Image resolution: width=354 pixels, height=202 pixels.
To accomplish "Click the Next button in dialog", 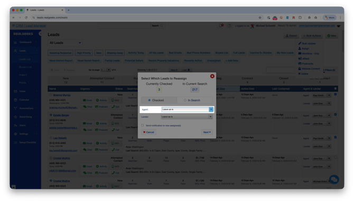I will pyautogui.click(x=207, y=132).
